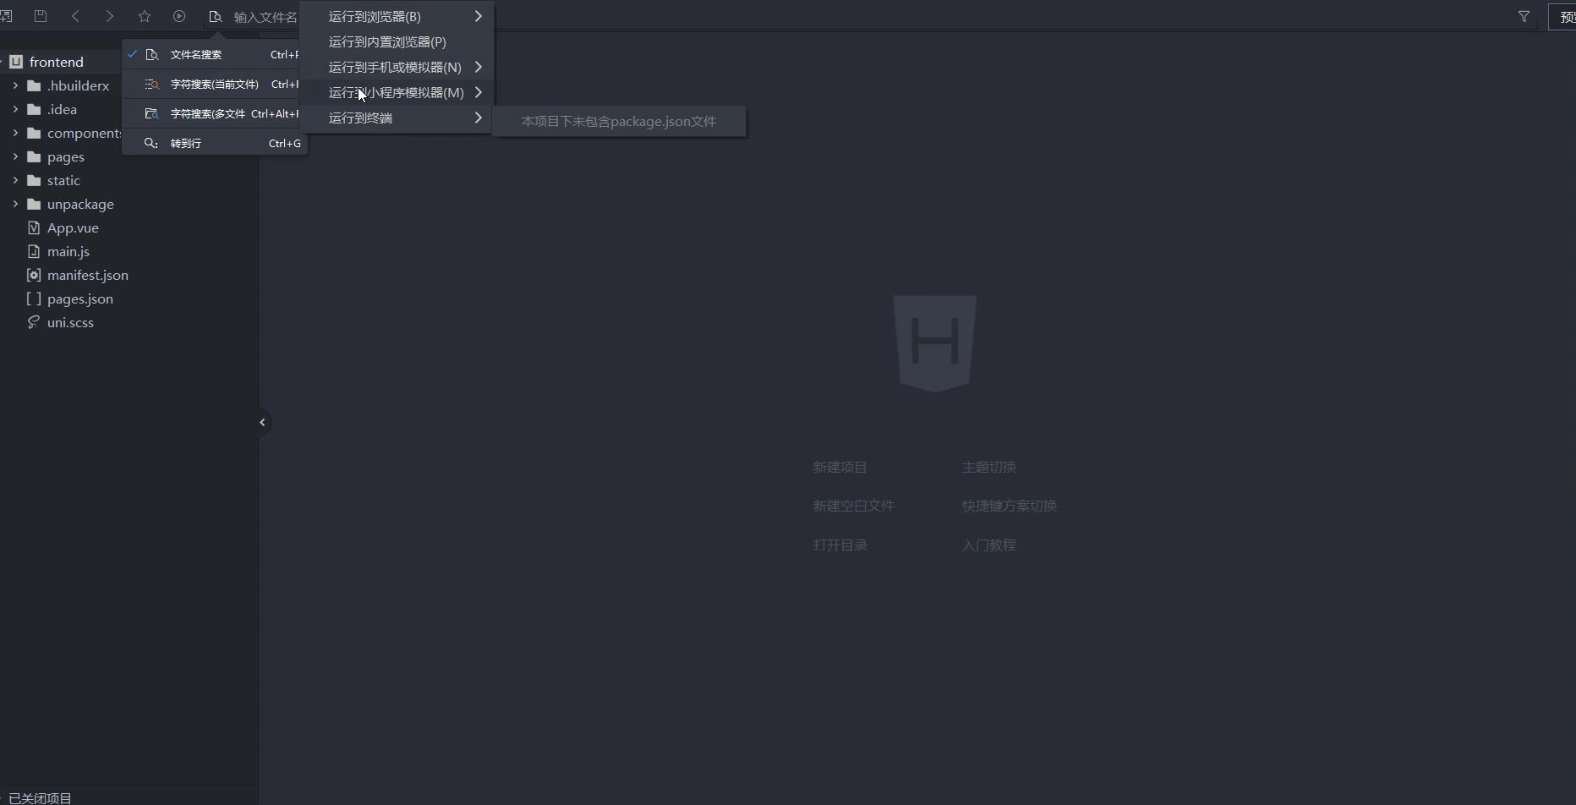Click the 快捷键方案切换 link
This screenshot has height=805, width=1576.
click(1009, 506)
